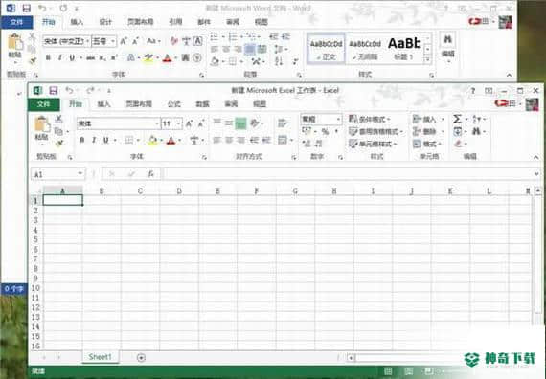Click the Excel Format cells button
The image size is (546, 379).
coord(427,144)
